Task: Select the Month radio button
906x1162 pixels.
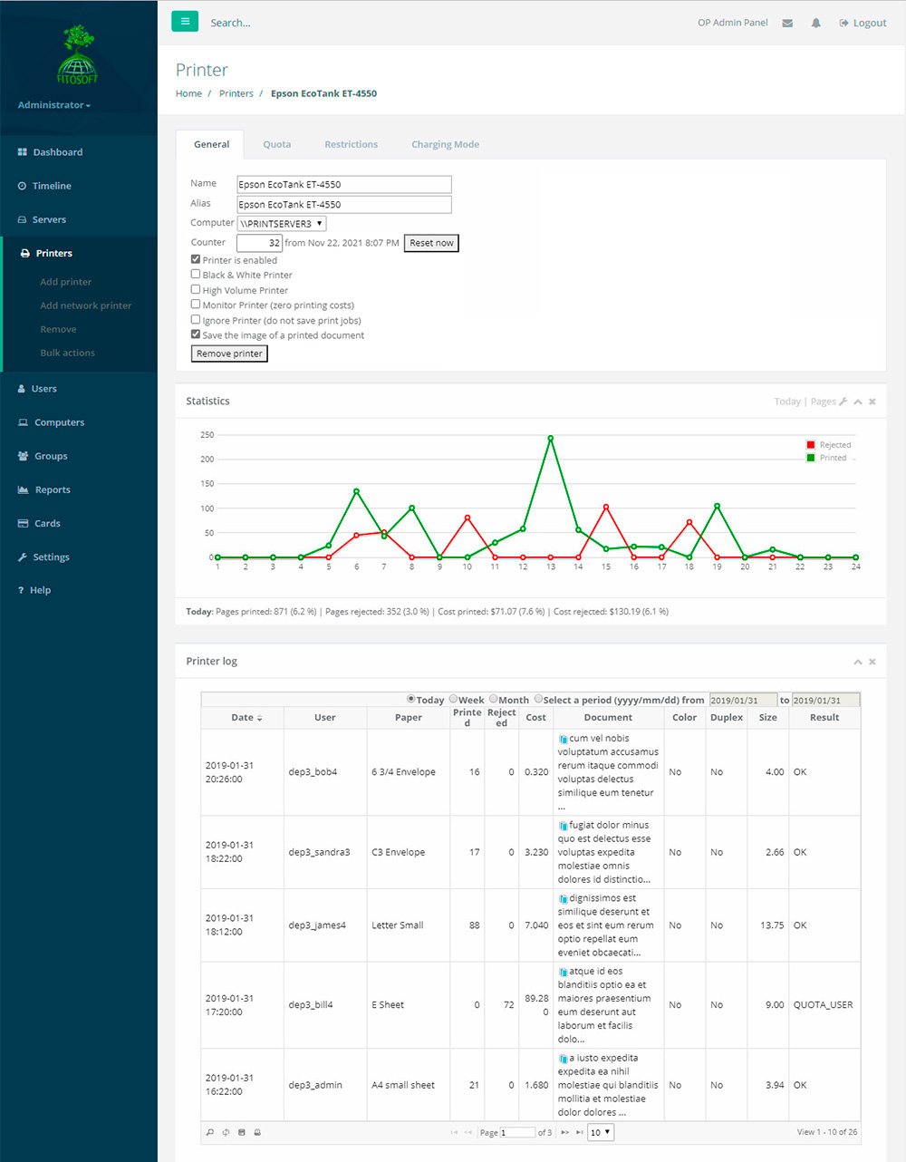Action: coord(494,699)
